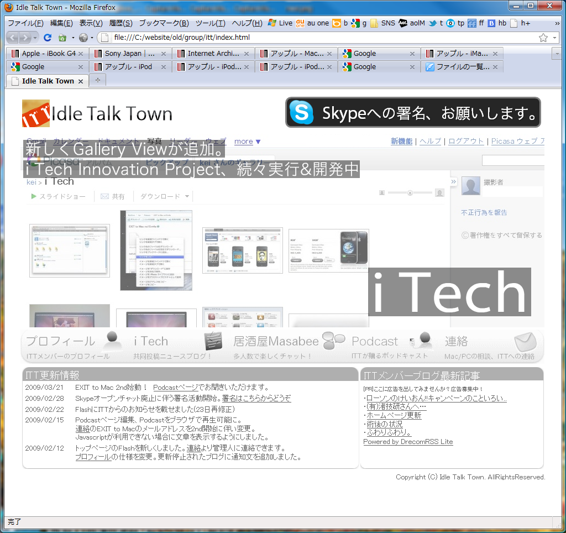Click the back navigation arrow
This screenshot has height=533, width=566.
coord(12,38)
